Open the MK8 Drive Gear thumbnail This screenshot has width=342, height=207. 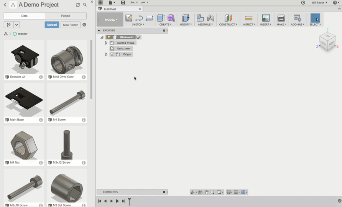click(x=67, y=58)
